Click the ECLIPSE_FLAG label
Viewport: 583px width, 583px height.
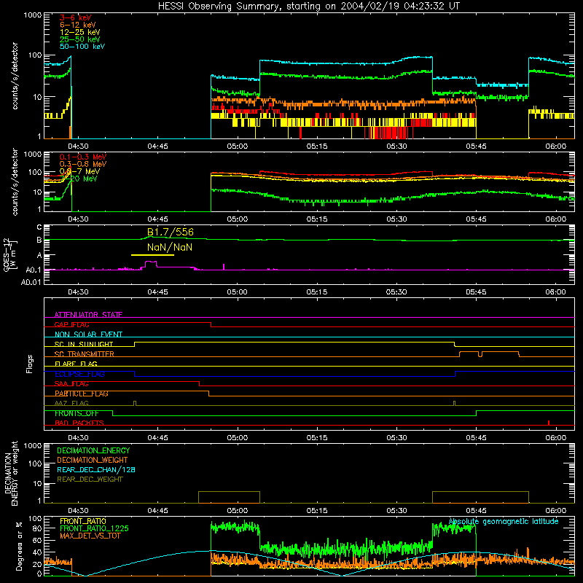coord(79,374)
